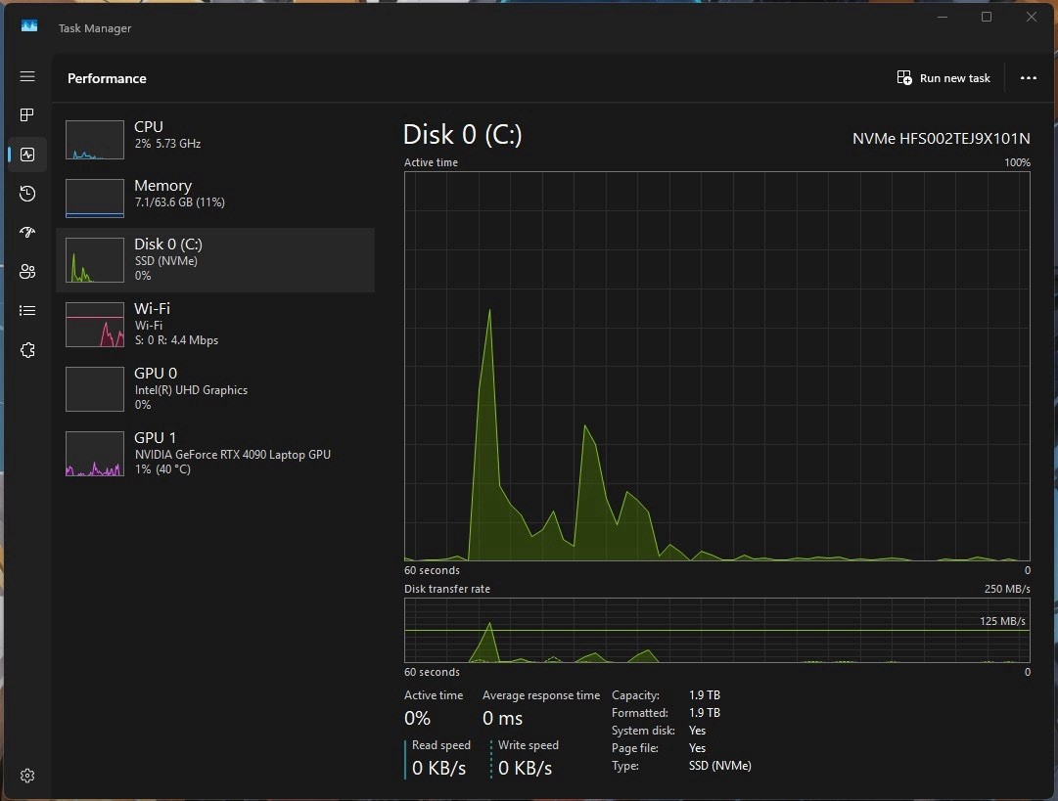Click the Average response time 0 ms value
This screenshot has height=801, width=1058.
pyautogui.click(x=502, y=718)
